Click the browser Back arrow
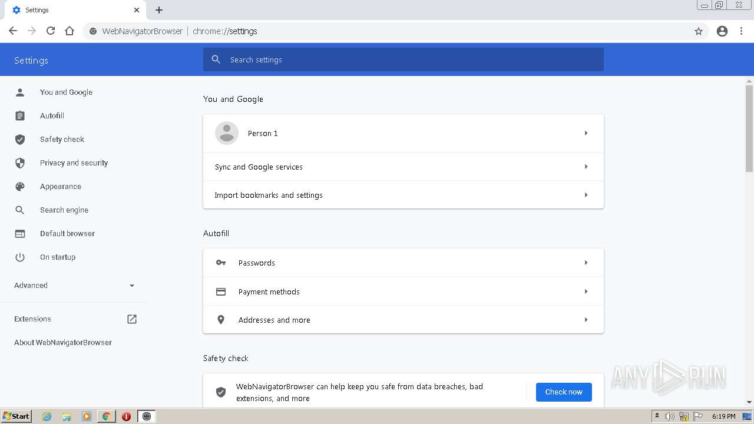754x424 pixels. [13, 31]
